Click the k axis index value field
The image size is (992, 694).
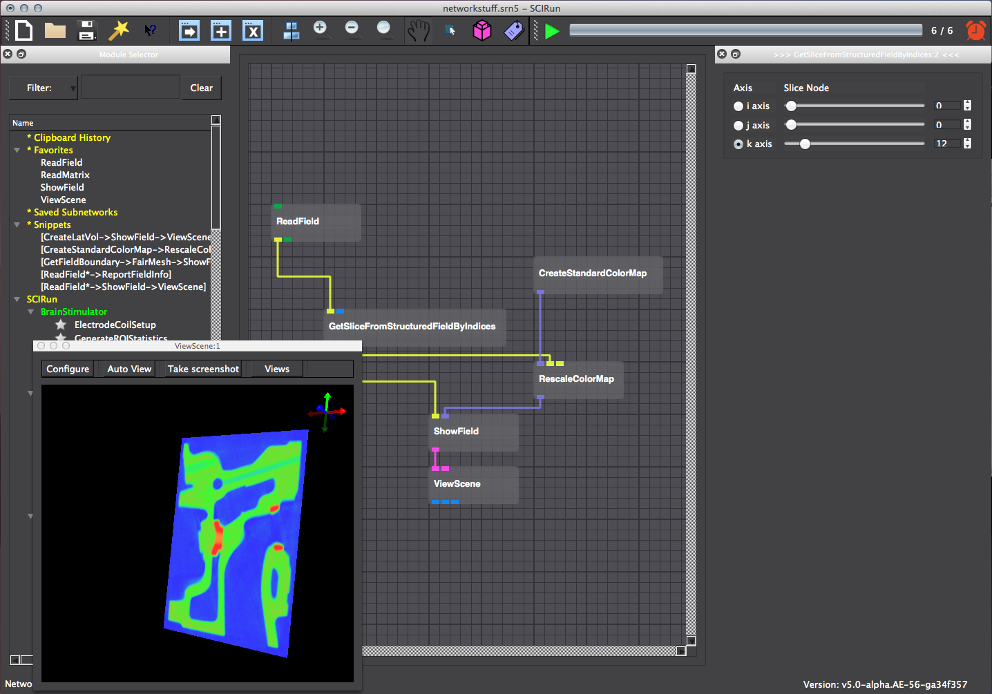pyautogui.click(x=947, y=144)
